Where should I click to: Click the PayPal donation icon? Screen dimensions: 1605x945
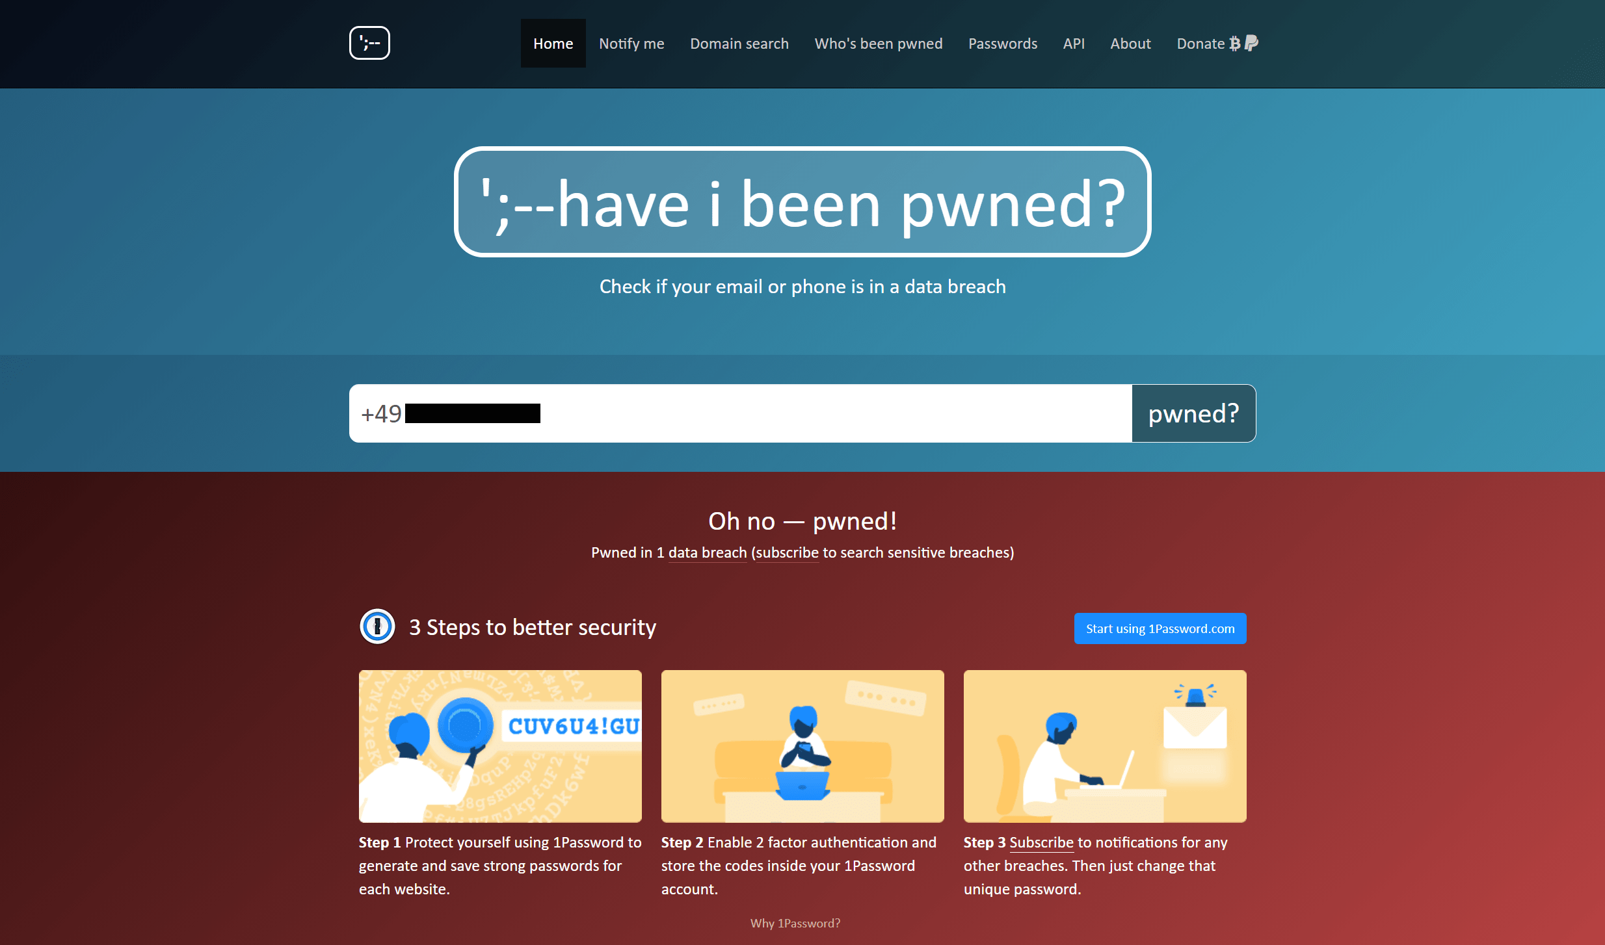click(1253, 44)
